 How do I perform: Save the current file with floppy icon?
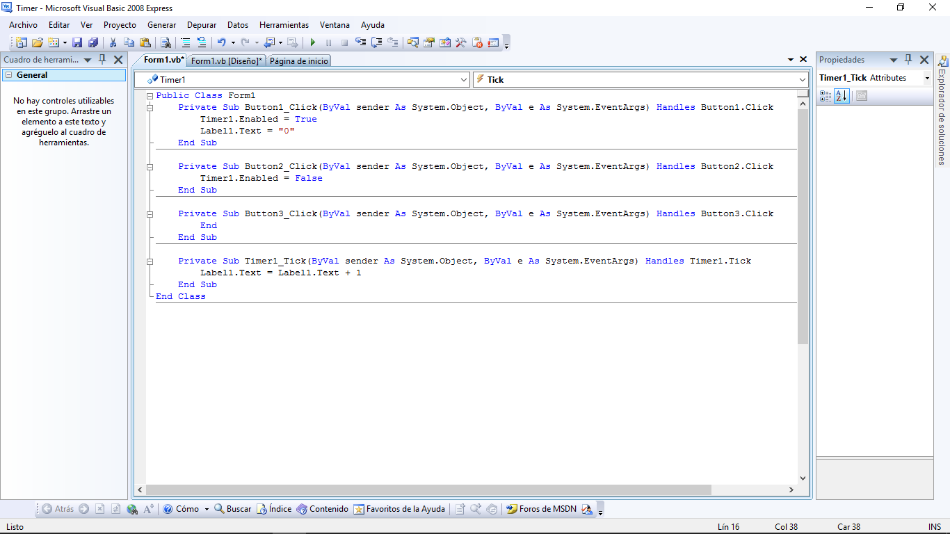click(x=77, y=42)
